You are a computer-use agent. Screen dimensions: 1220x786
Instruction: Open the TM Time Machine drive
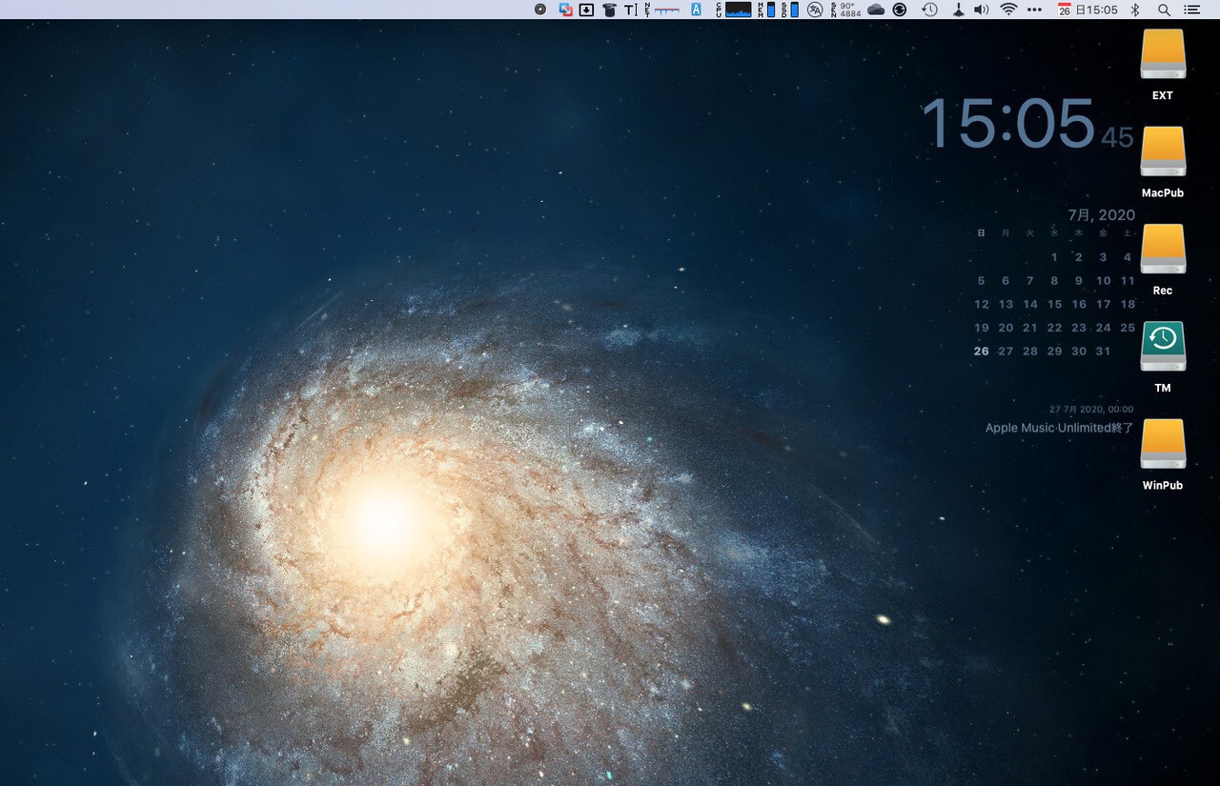click(x=1163, y=347)
